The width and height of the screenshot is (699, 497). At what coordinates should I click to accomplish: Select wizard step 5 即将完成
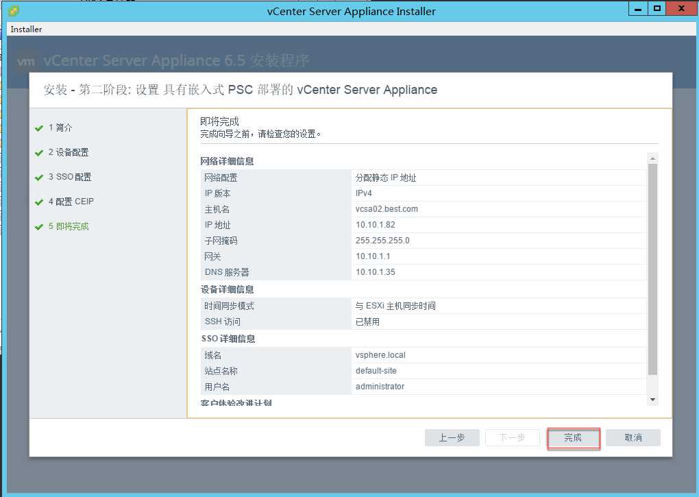click(x=69, y=226)
